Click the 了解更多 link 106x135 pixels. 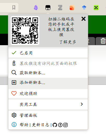click(68, 42)
